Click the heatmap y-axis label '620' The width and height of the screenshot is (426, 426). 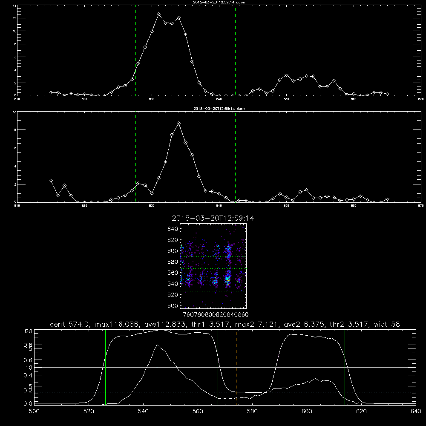(173, 240)
